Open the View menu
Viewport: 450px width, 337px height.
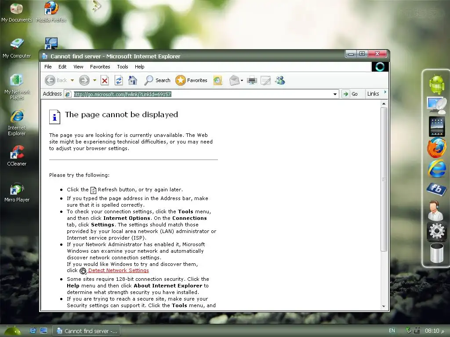78,67
